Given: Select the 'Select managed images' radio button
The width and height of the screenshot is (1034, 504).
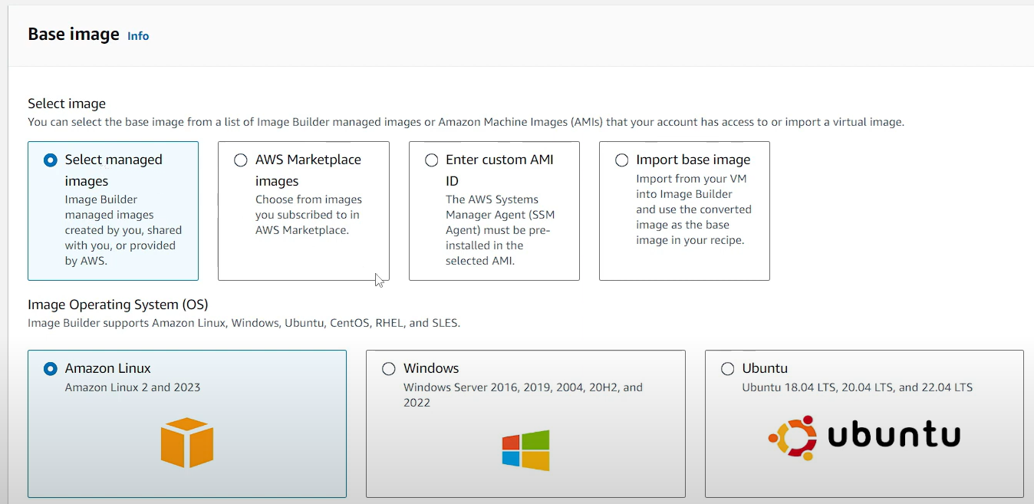Looking at the screenshot, I should pos(51,160).
